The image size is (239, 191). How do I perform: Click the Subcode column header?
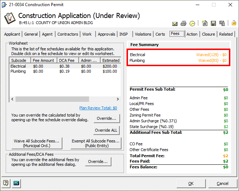pos(20,60)
